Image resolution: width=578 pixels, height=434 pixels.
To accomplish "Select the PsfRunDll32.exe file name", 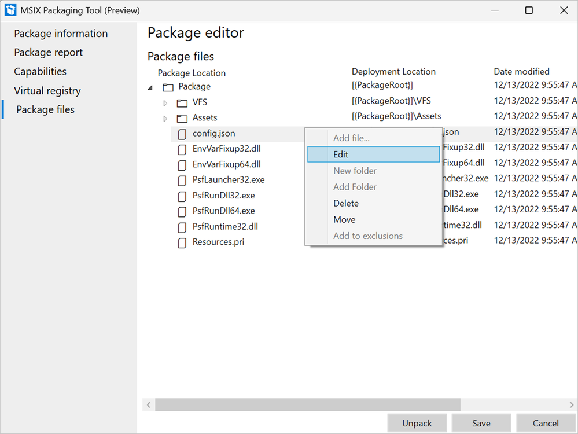I will pos(224,196).
